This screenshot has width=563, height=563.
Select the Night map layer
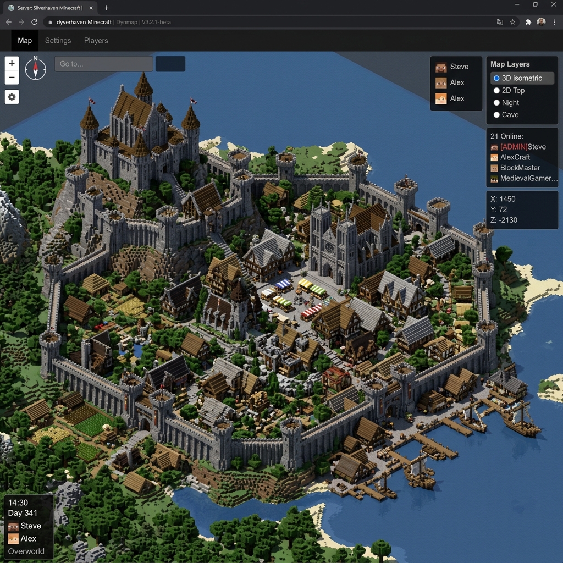(x=506, y=103)
